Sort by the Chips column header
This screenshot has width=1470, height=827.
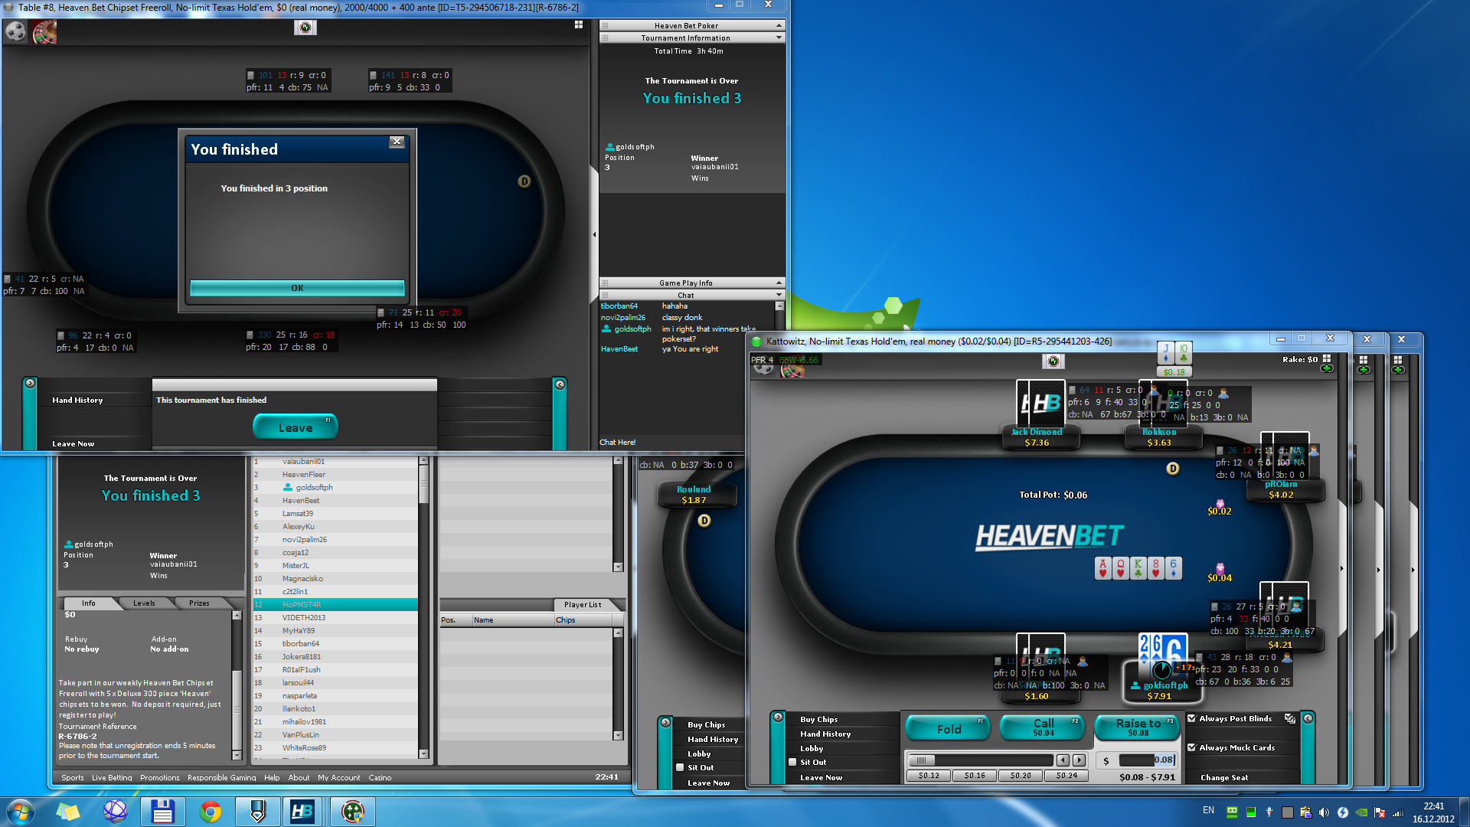[583, 620]
